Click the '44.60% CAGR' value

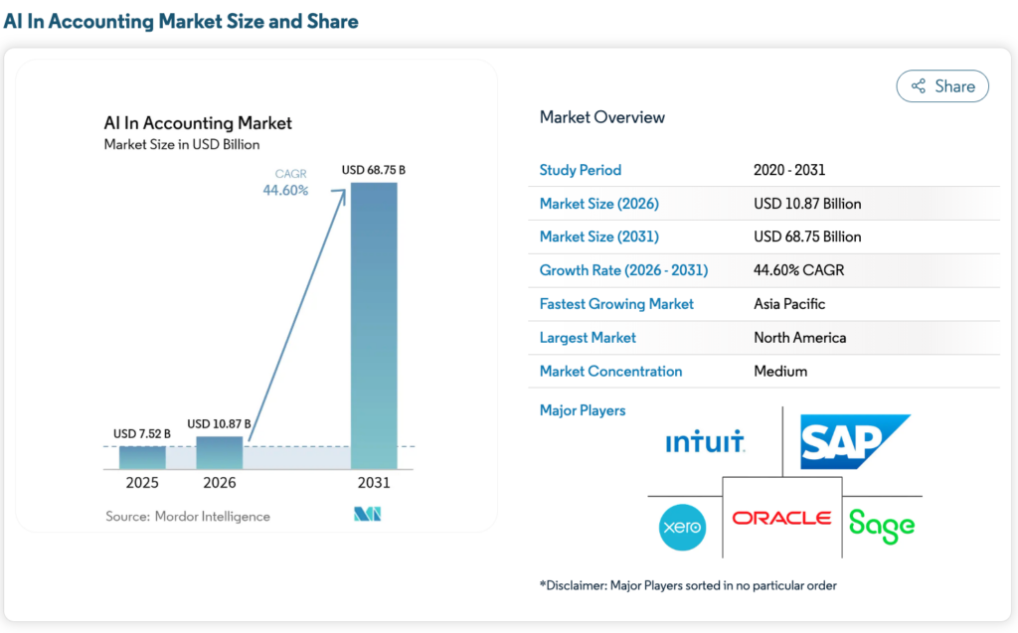[799, 270]
